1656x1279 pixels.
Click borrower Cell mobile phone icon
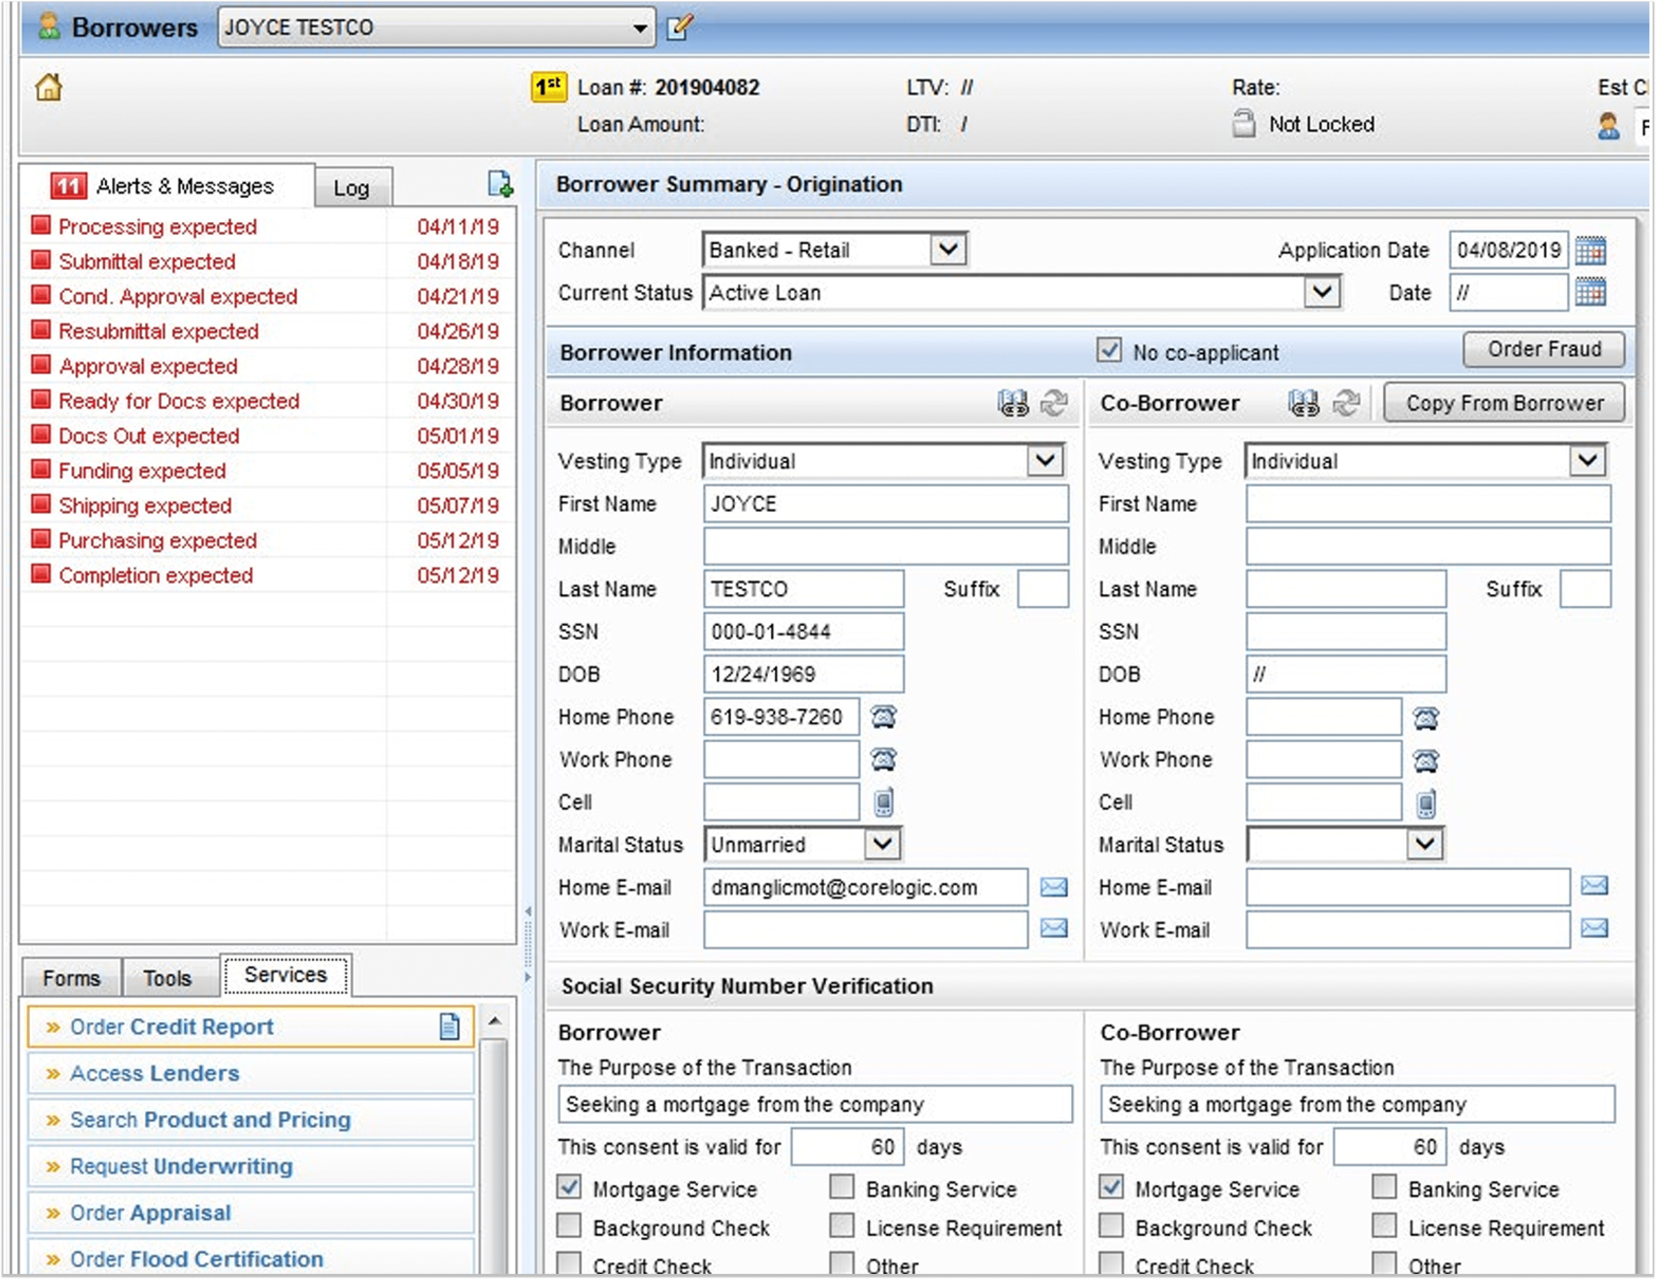883,802
